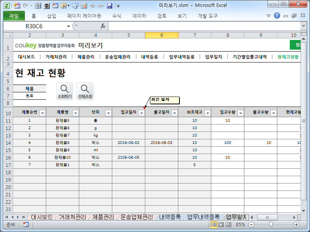Open the Excel help question mark icon
Viewport: 310px width, 232px height.
277,16
